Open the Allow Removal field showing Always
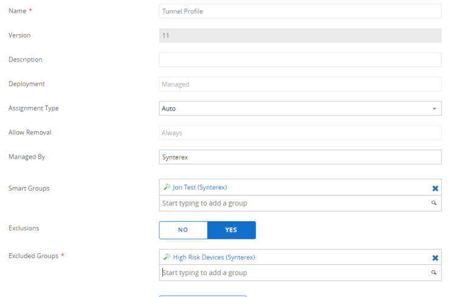Image resolution: width=467 pixels, height=297 pixels. pos(300,133)
